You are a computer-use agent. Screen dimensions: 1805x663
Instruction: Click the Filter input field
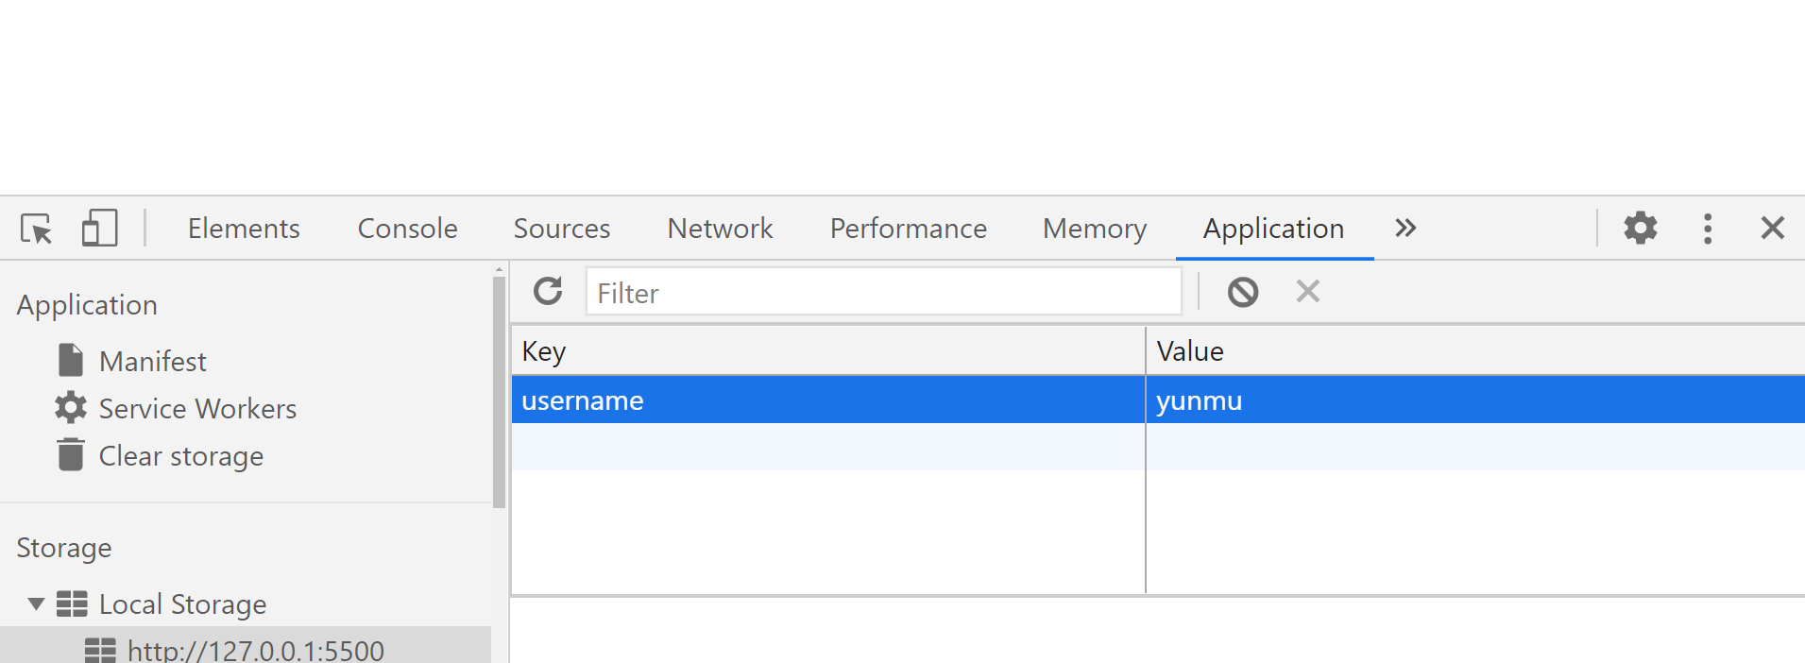883,293
